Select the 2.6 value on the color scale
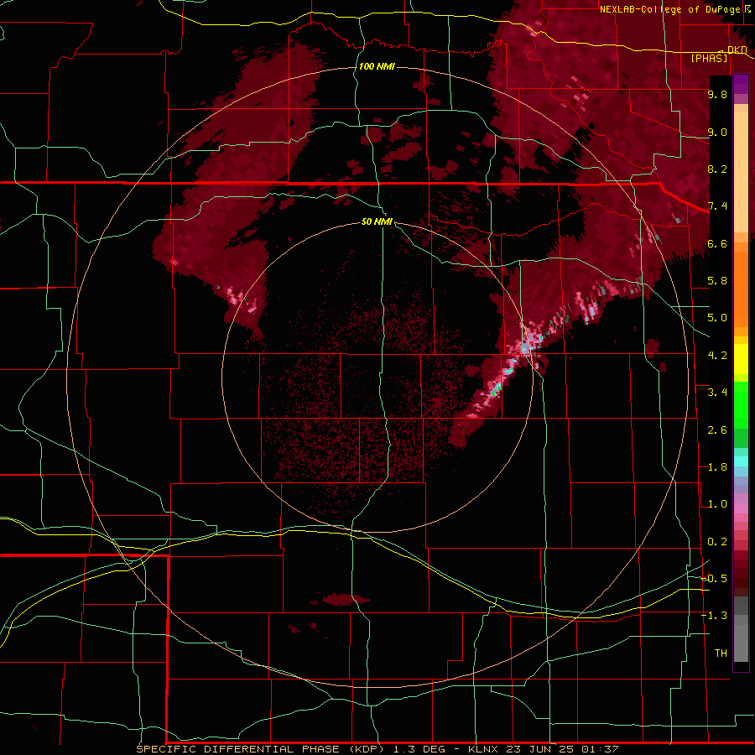755x755 pixels. coord(717,430)
